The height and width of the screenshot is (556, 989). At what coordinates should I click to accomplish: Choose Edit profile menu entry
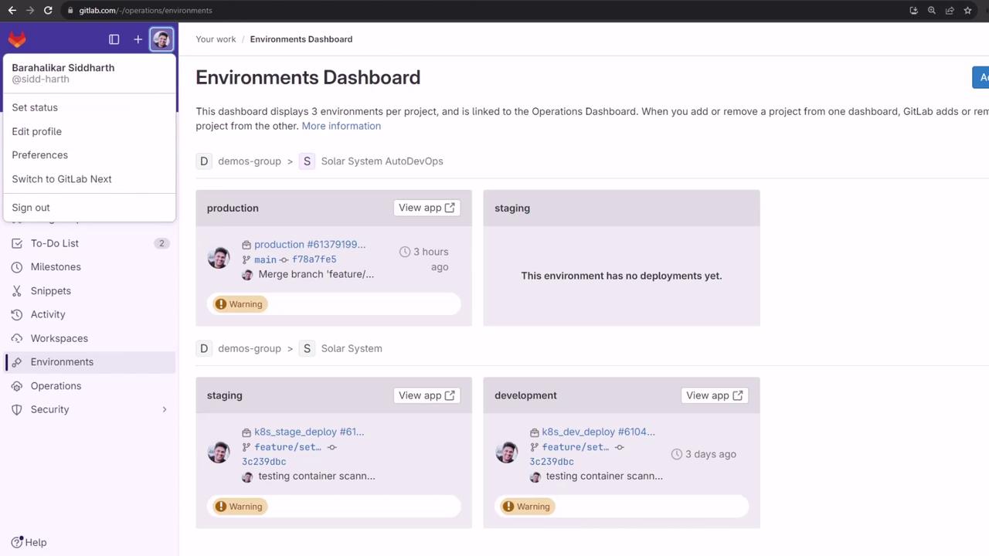(36, 131)
